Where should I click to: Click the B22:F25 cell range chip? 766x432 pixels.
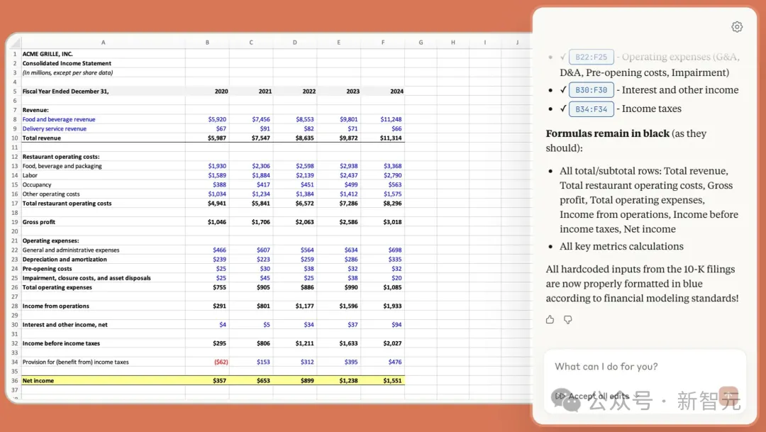pyautogui.click(x=591, y=57)
